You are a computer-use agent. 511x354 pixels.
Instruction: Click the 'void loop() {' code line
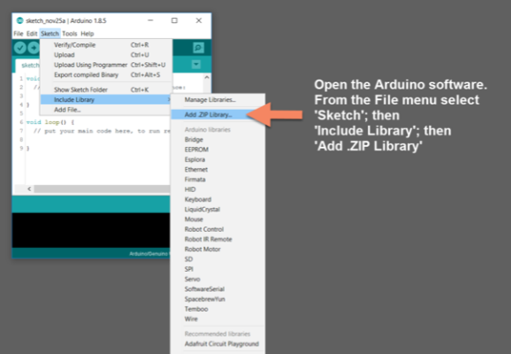pos(50,122)
